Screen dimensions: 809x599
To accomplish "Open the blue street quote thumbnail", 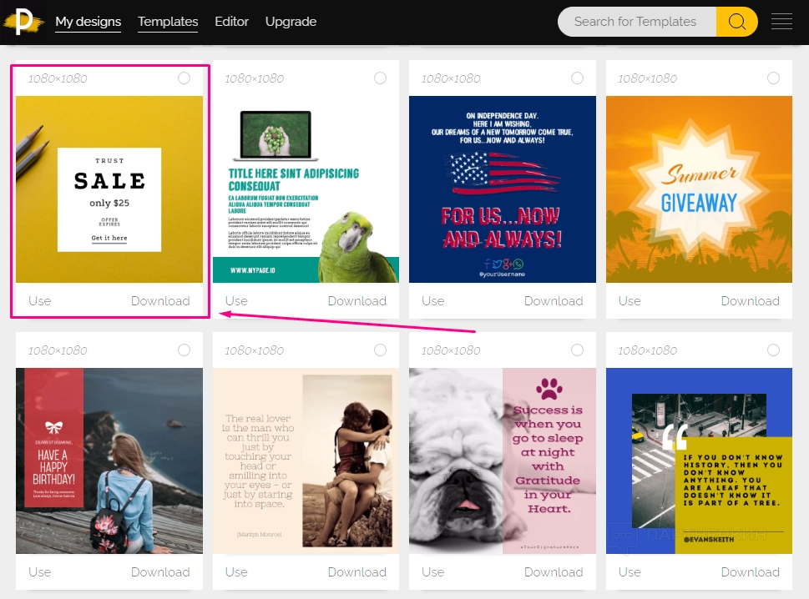I will (699, 461).
